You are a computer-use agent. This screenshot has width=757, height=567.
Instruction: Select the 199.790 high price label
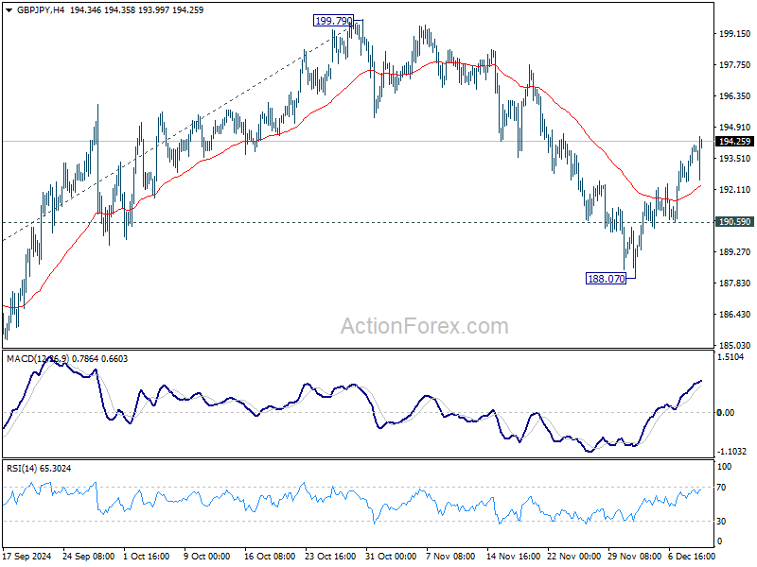point(333,21)
